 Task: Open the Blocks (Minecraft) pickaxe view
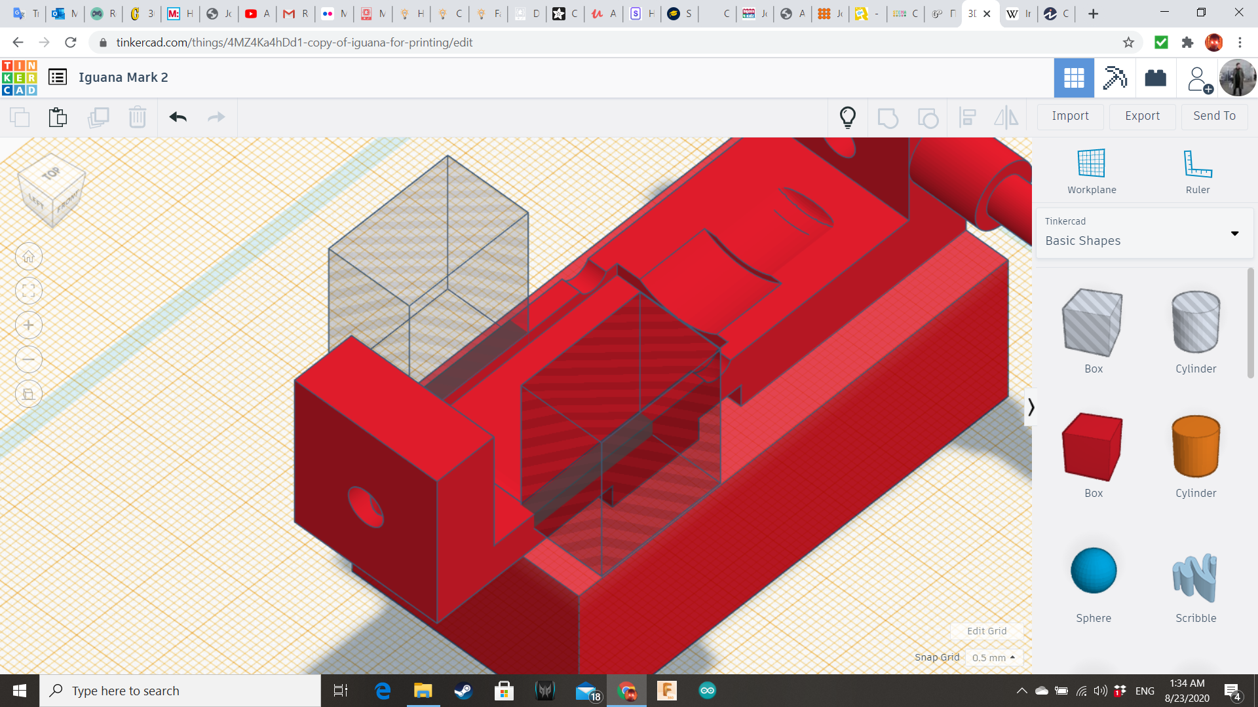(1115, 78)
